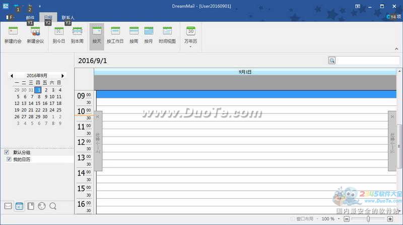403x225 pixels.
Task: Select day 30 in mini calendar
Action: (45, 117)
